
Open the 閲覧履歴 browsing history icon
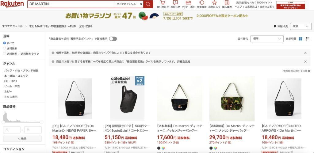202,3
